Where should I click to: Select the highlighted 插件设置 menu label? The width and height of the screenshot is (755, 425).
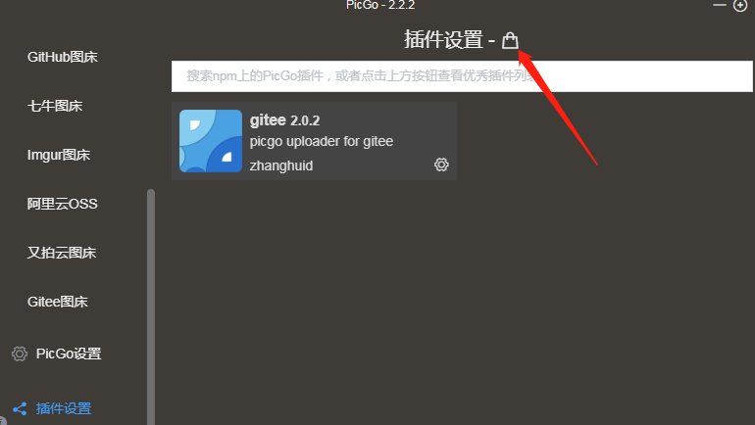[x=64, y=408]
